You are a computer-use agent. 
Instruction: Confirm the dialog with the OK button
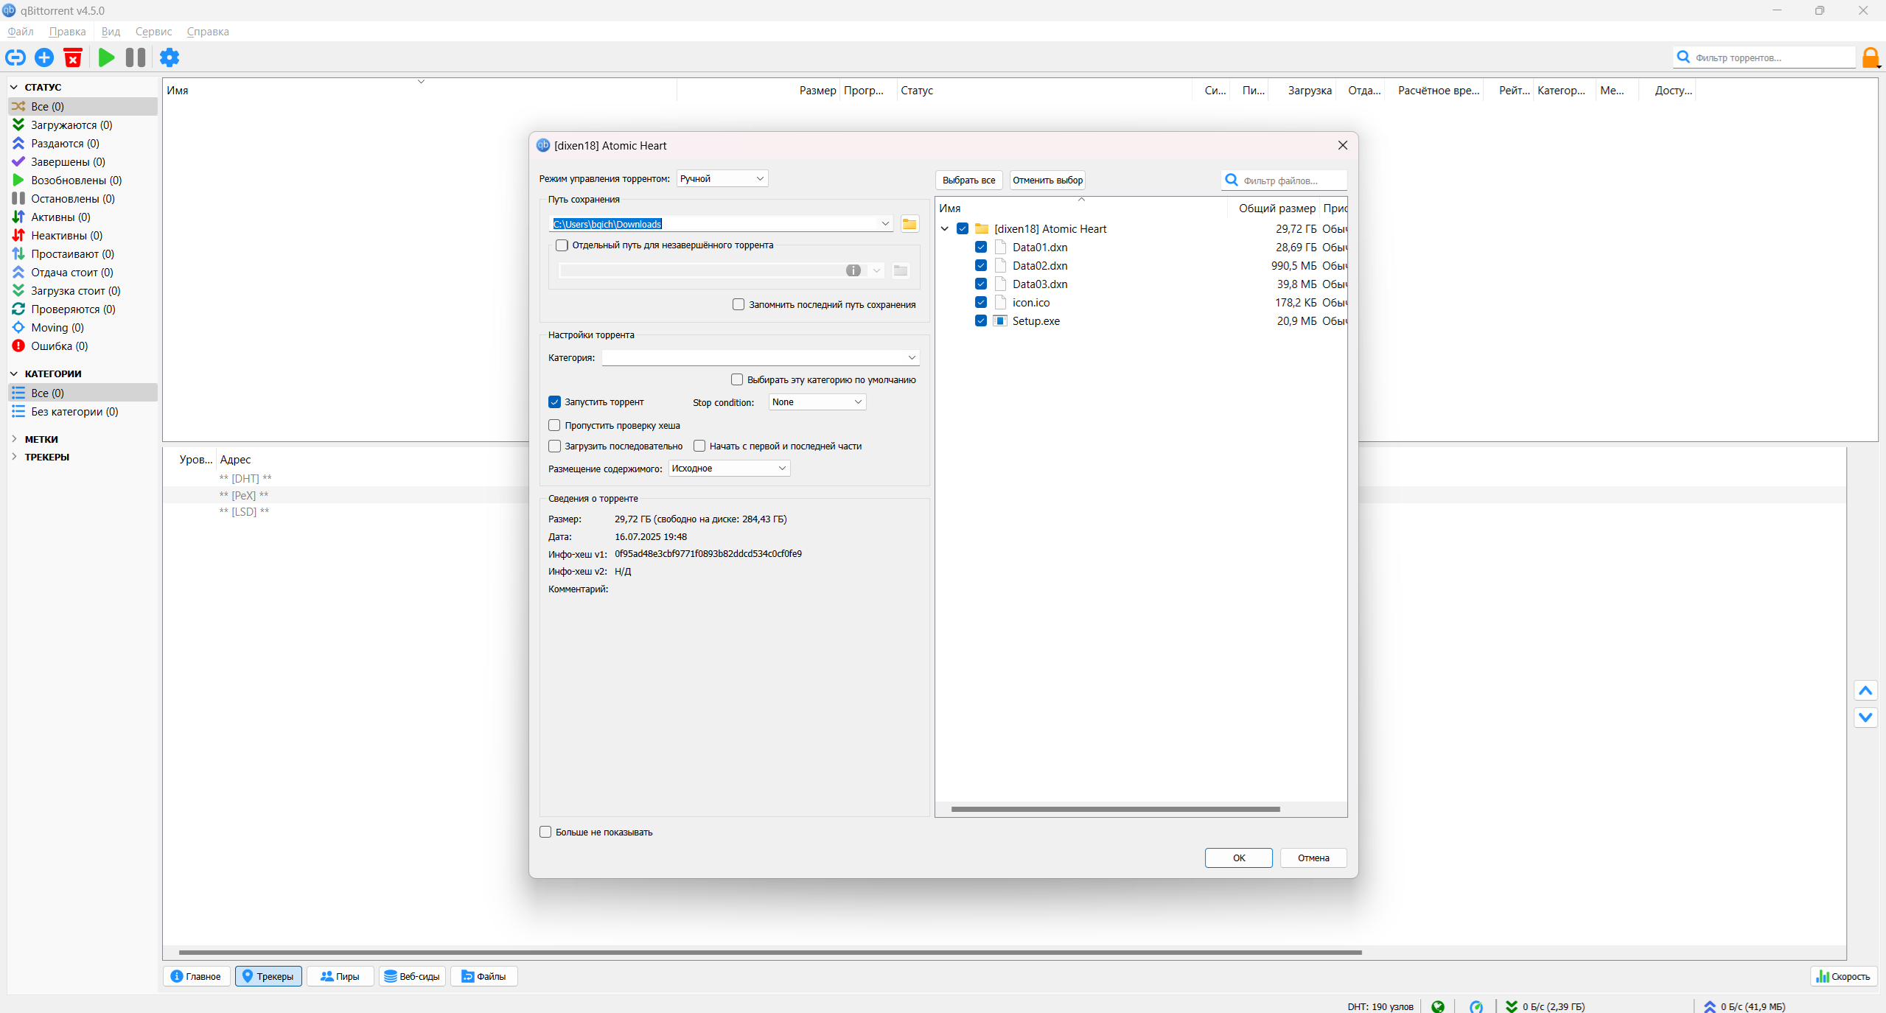tap(1238, 858)
